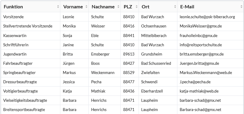Open J.pecha@pecha.de email link

(x=195, y=82)
